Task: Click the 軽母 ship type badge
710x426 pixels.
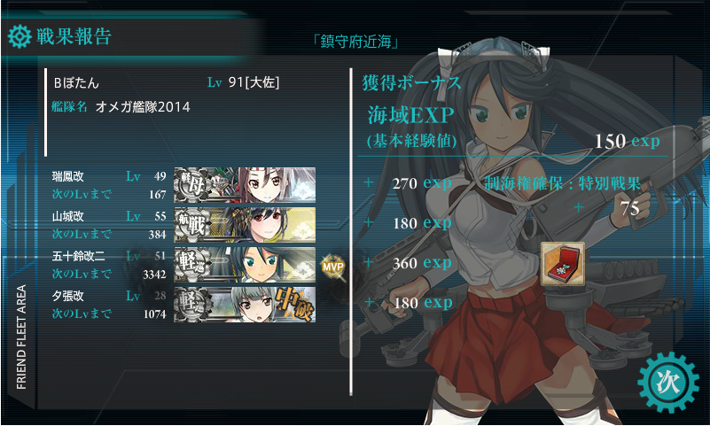Action: pos(193,184)
